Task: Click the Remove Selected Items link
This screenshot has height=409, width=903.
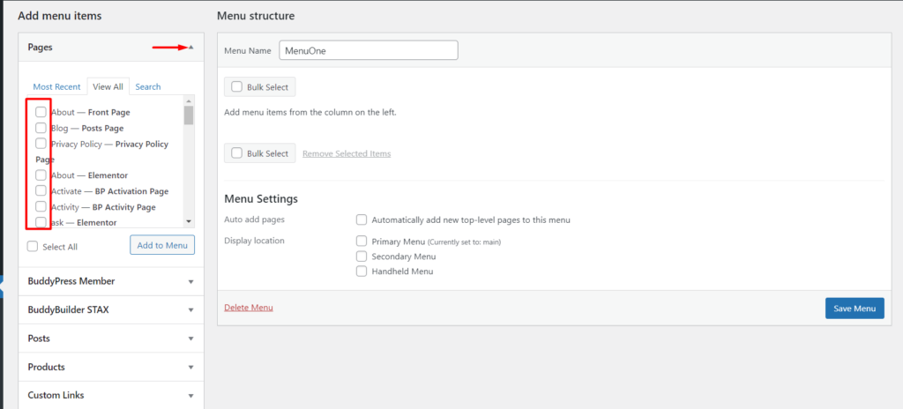Action: coord(347,153)
